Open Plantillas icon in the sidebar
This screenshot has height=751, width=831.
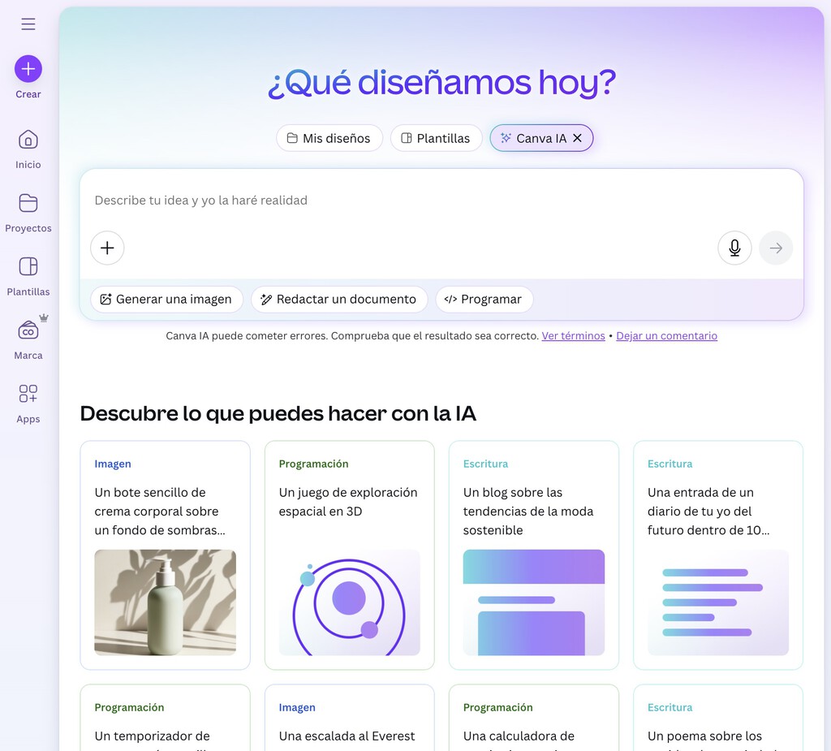pos(28,266)
